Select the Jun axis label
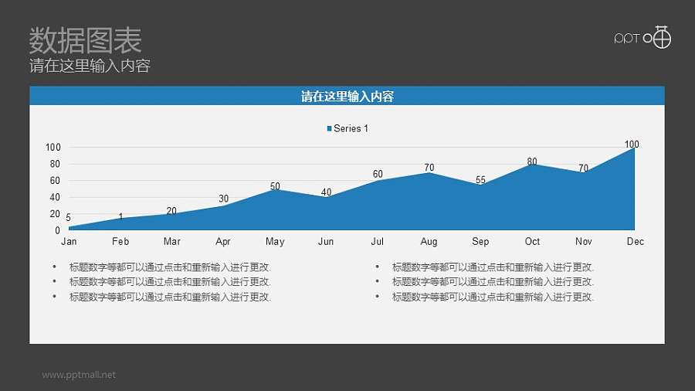Image resolution: width=695 pixels, height=391 pixels. (x=326, y=241)
